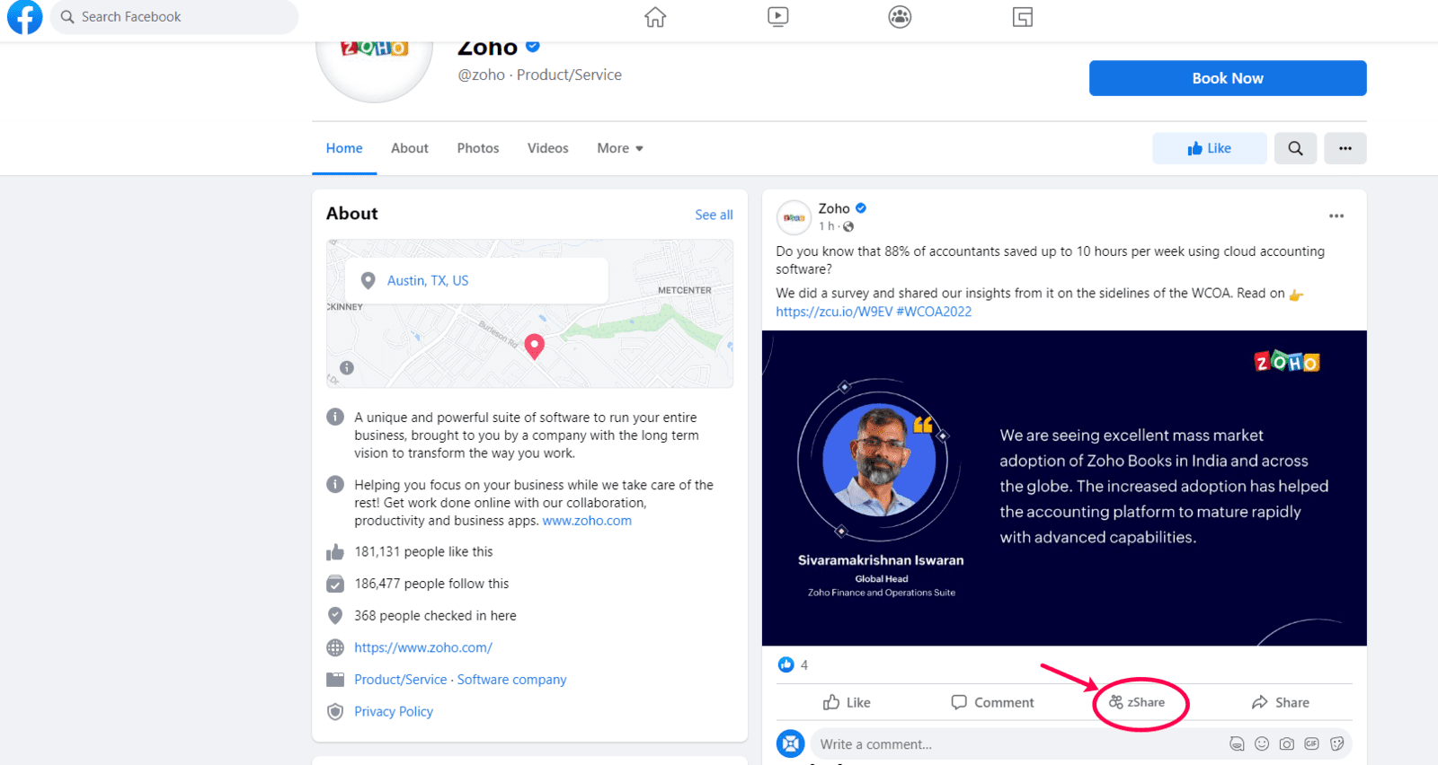
Task: Open the Software company category link
Action: pos(512,680)
